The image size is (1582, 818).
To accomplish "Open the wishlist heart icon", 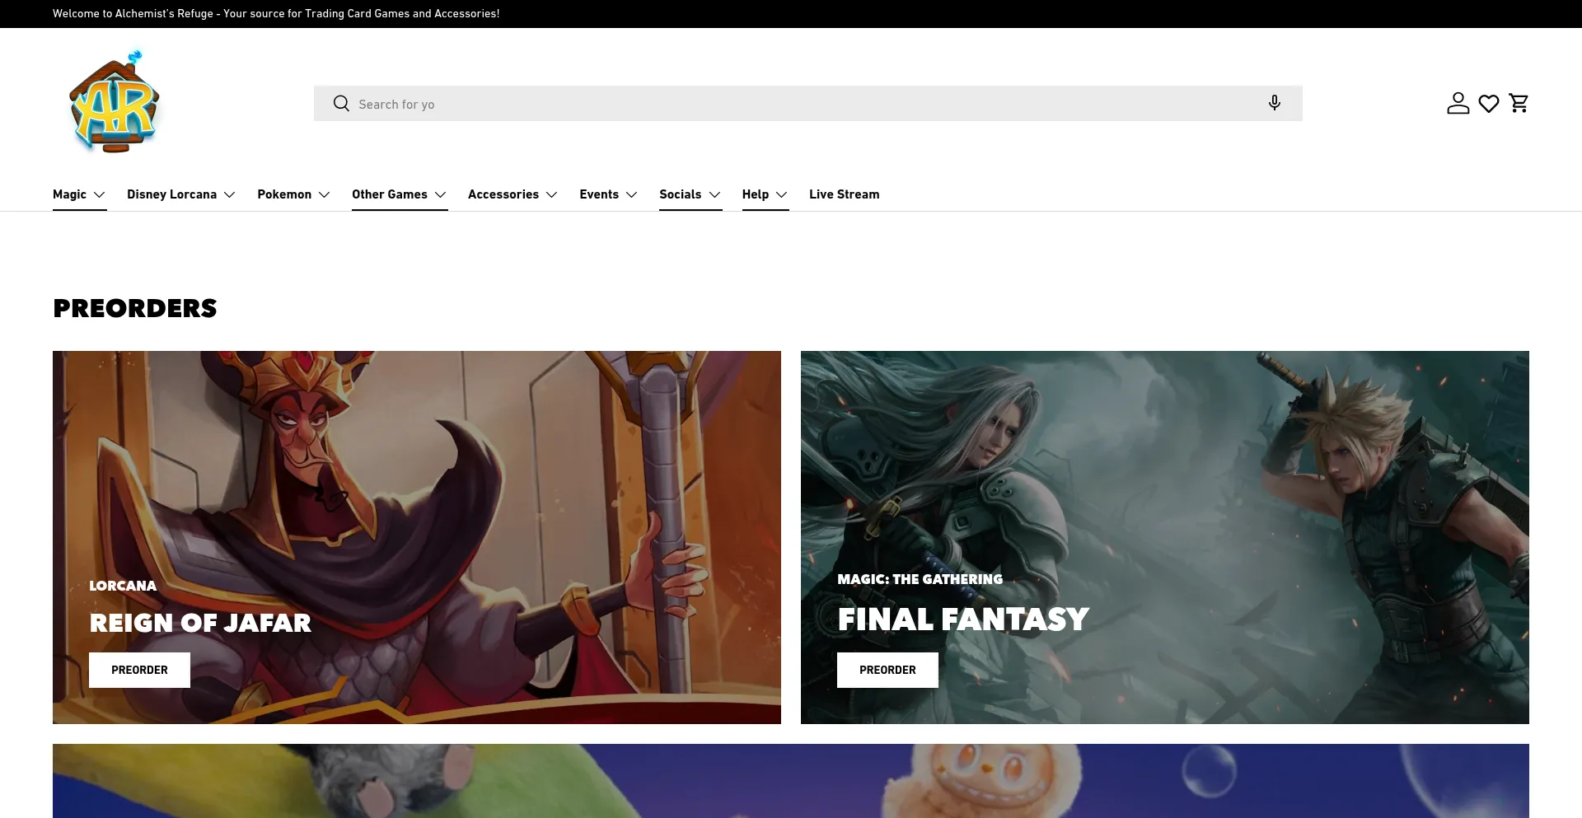I will click(1488, 104).
